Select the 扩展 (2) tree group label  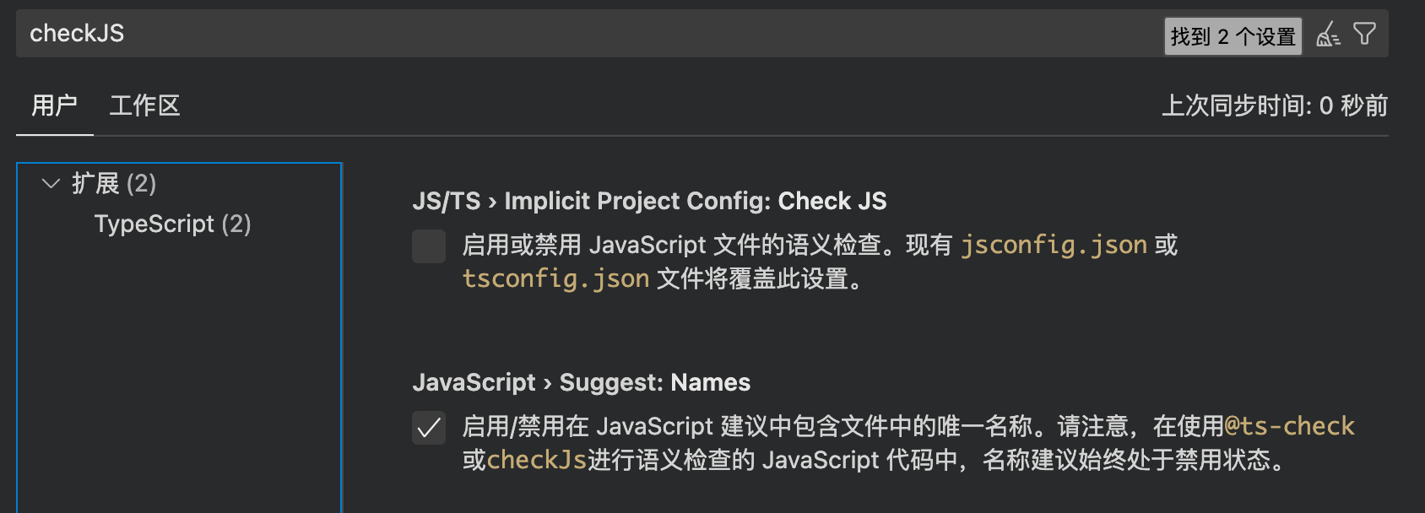114,183
